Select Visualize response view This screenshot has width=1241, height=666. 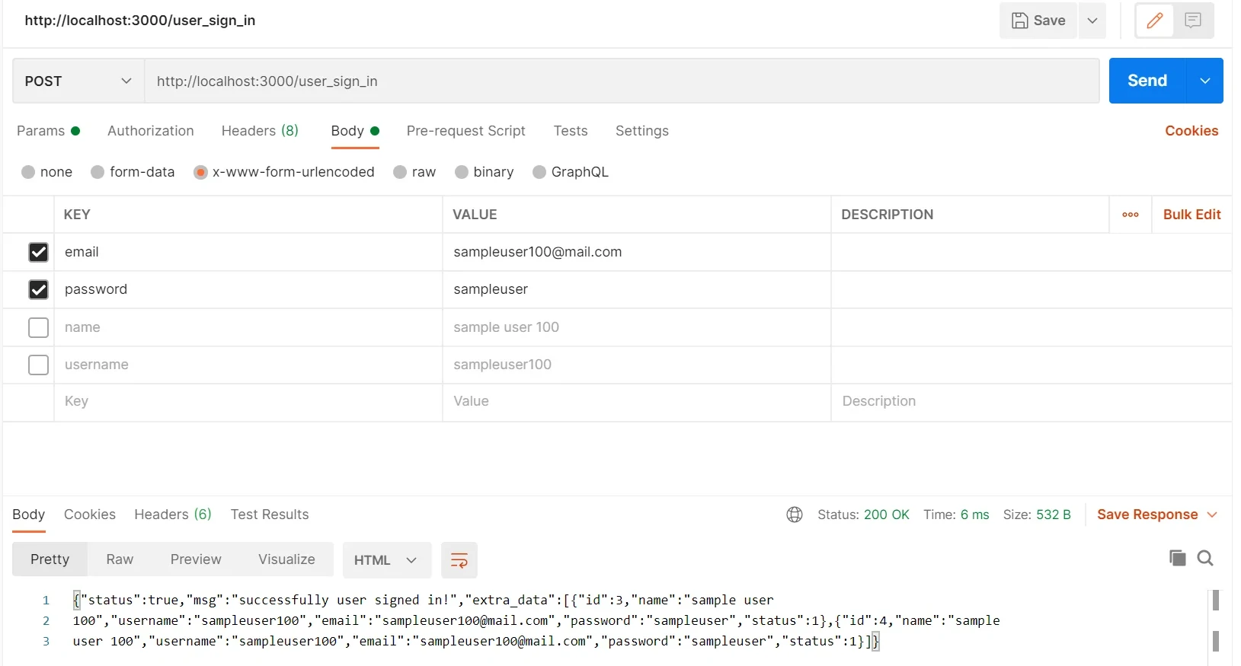[286, 559]
